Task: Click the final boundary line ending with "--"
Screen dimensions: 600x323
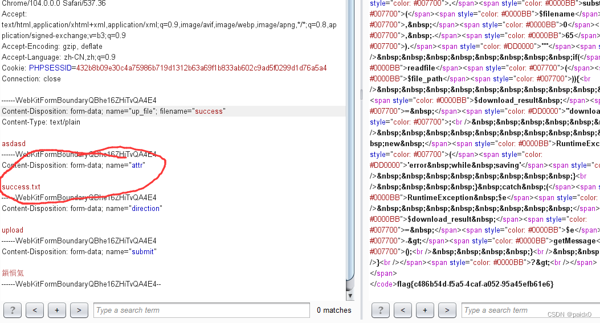Action: [81, 284]
